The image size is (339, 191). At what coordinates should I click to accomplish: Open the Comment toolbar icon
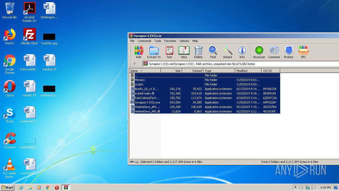click(x=274, y=52)
